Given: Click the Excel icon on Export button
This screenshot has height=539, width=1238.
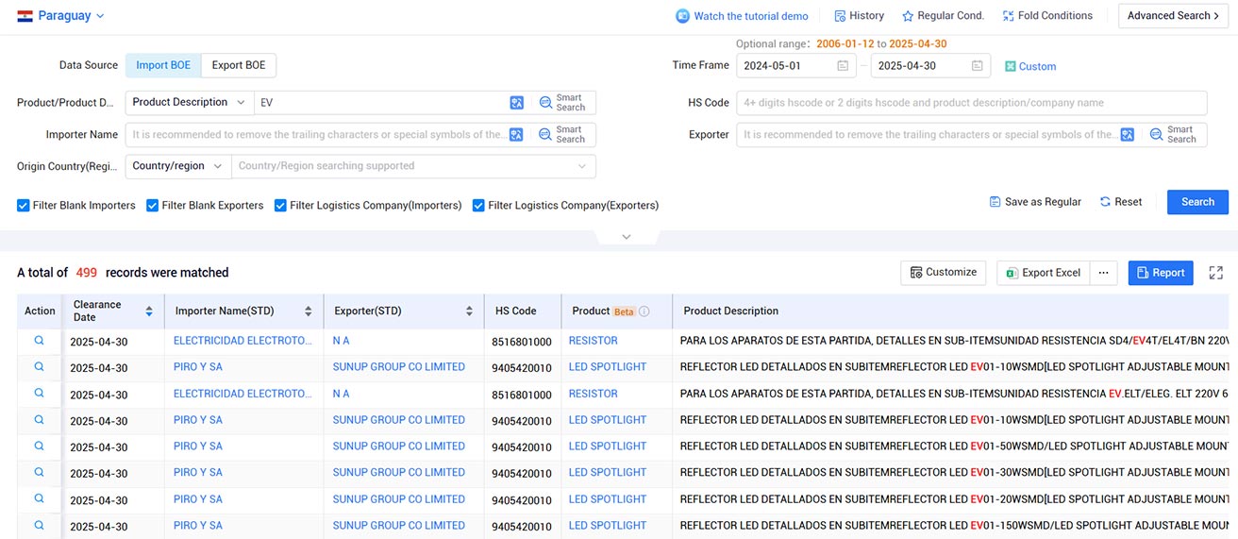Looking at the screenshot, I should coord(1012,273).
